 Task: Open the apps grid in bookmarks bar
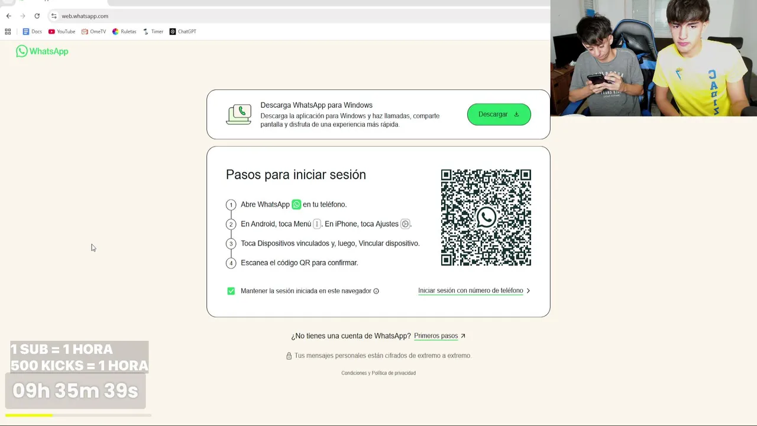pos(8,31)
